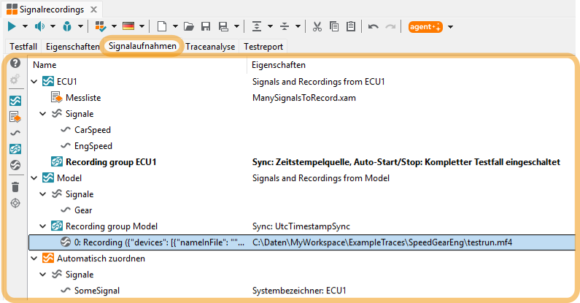
Task: Switch to the Testreport tab
Action: pyautogui.click(x=263, y=47)
